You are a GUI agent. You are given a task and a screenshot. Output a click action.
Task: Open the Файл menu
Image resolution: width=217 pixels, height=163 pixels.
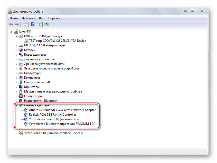point(14,18)
